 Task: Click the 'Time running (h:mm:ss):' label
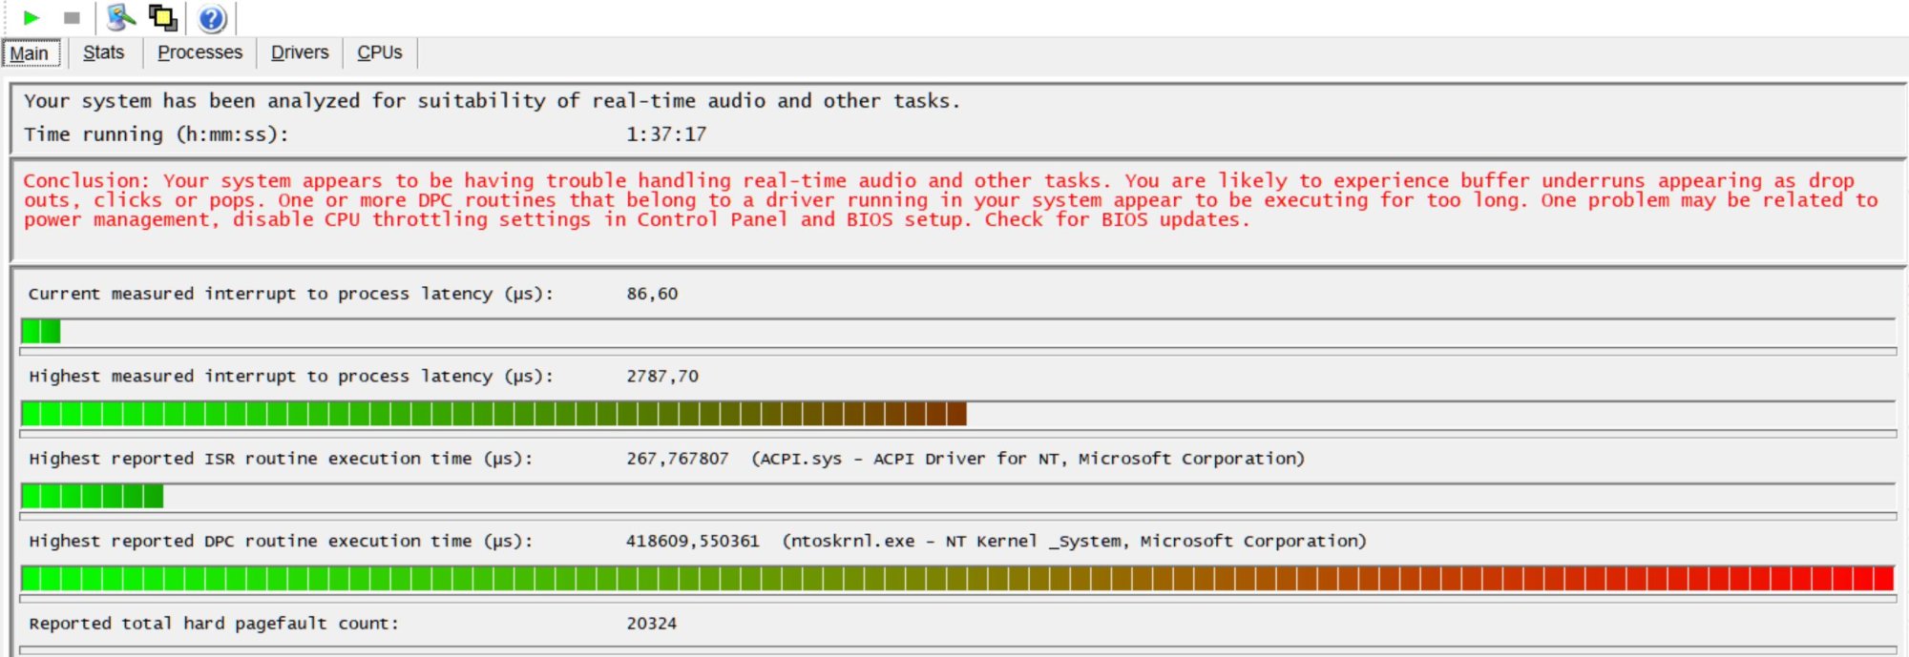point(156,134)
